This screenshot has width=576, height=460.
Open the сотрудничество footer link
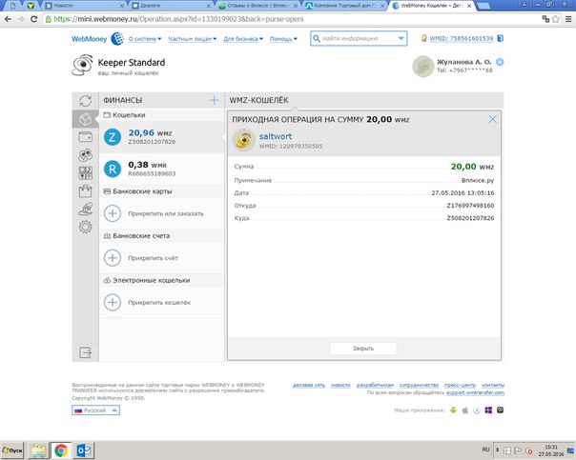coord(420,385)
